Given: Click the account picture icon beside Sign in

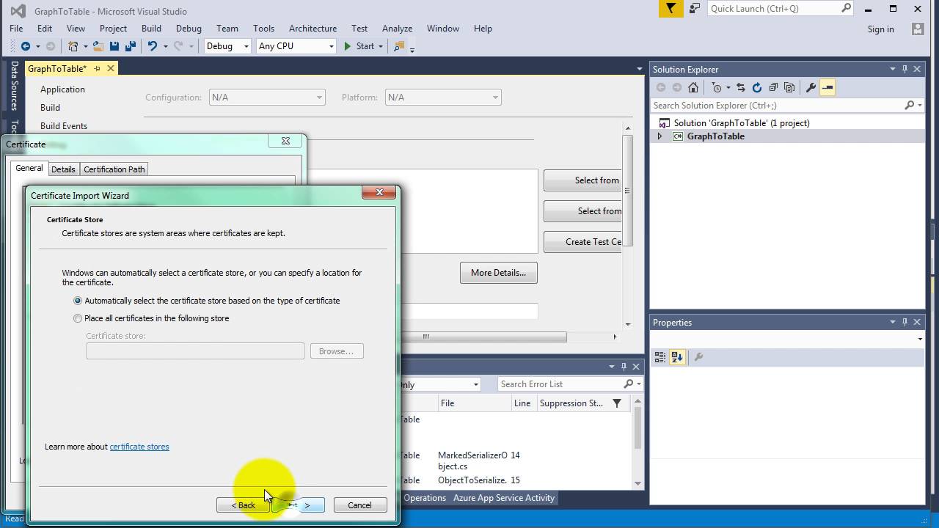Looking at the screenshot, I should tap(918, 29).
